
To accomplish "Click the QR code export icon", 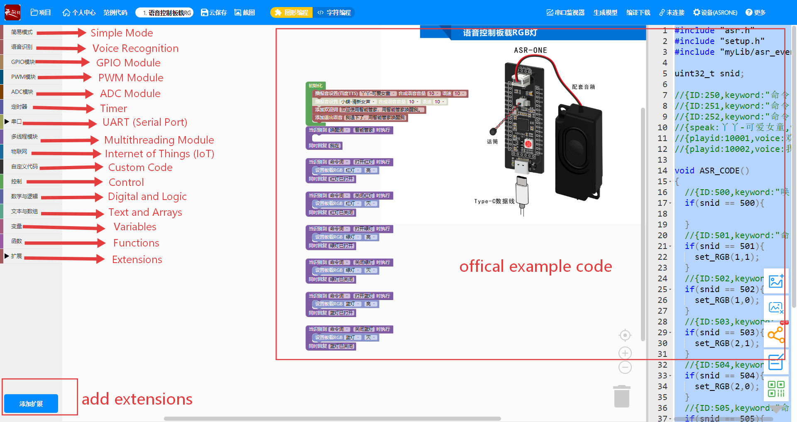I will [x=776, y=389].
